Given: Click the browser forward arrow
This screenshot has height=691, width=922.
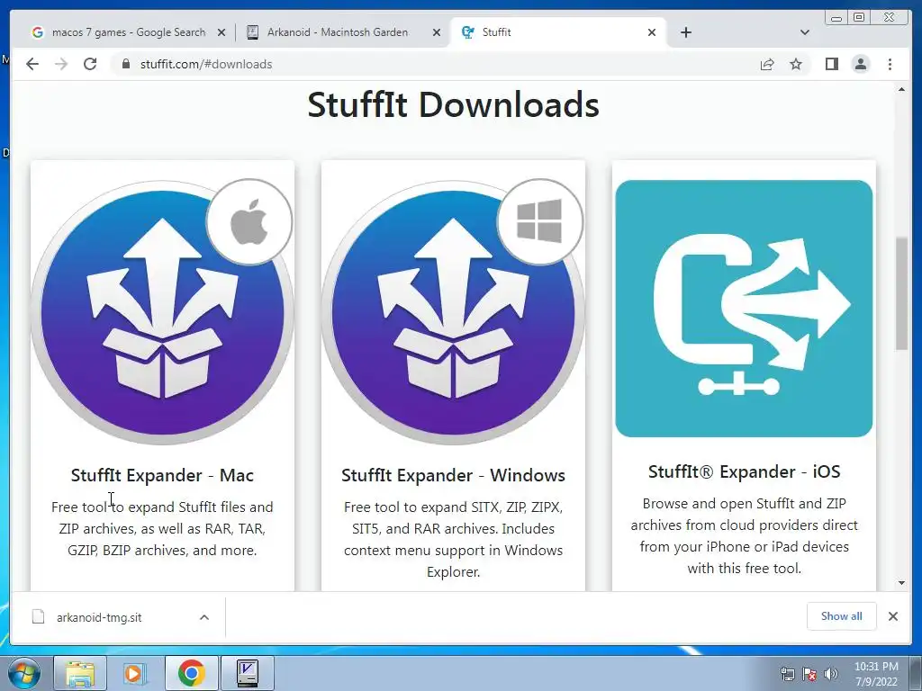Looking at the screenshot, I should (61, 64).
